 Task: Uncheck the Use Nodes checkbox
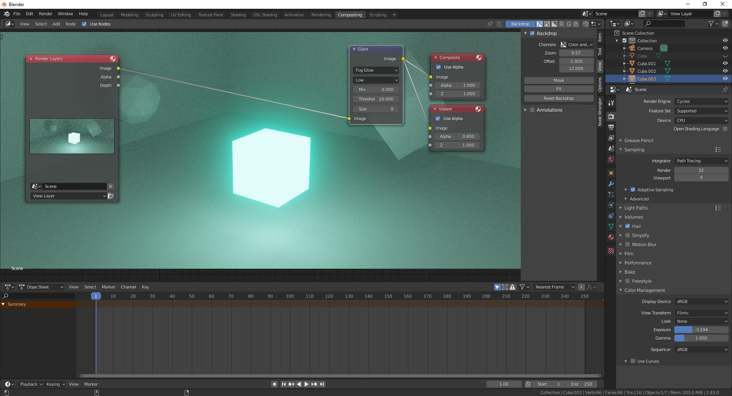click(84, 24)
